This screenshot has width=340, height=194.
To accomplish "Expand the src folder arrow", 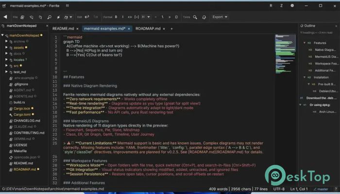I will [6, 65].
